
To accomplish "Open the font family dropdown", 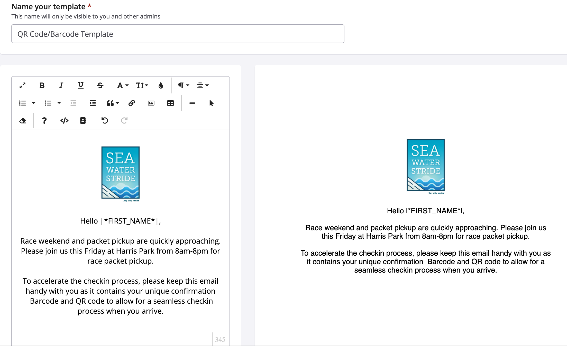I will (x=123, y=85).
